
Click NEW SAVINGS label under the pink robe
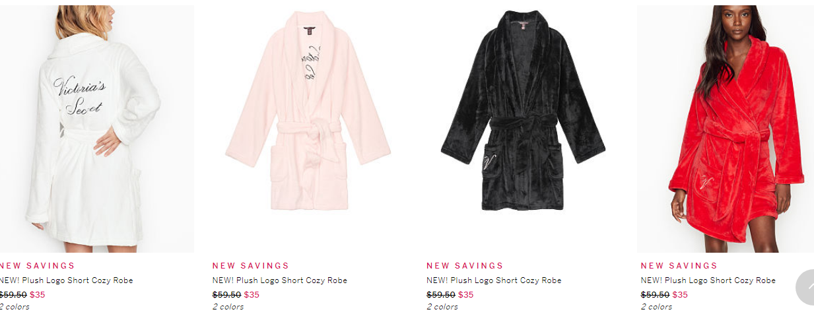point(251,266)
